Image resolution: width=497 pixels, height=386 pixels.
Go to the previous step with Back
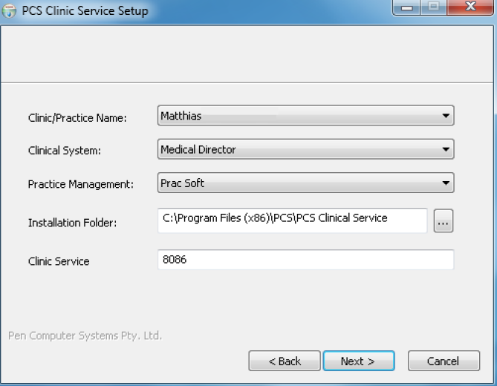pos(285,361)
